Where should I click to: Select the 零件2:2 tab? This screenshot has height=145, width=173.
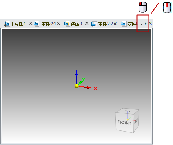[102, 24]
